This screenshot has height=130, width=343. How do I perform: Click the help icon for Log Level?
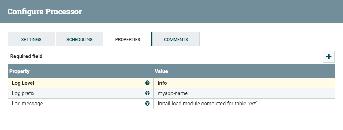[x=147, y=83]
